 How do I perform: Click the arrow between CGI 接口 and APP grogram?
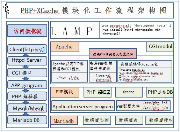[x=26, y=79]
